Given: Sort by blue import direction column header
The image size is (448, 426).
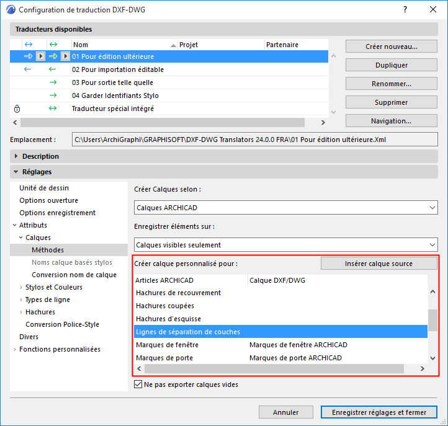Looking at the screenshot, I should tap(29, 45).
